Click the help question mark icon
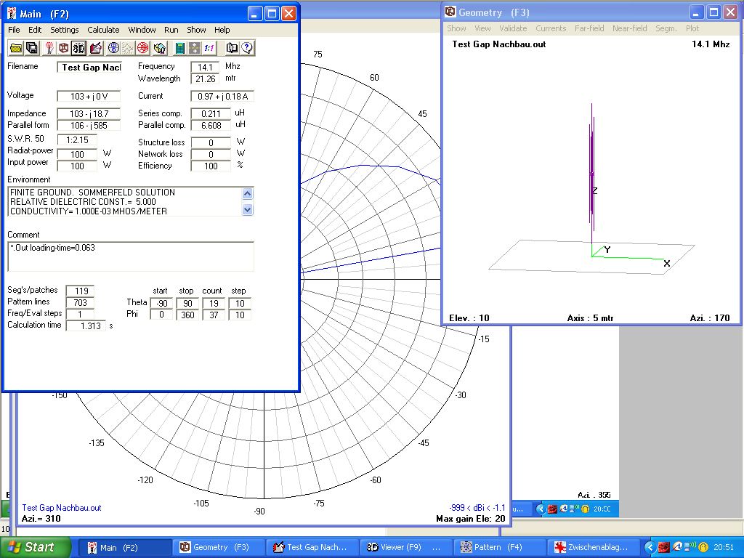This screenshot has width=744, height=558. coord(247,48)
